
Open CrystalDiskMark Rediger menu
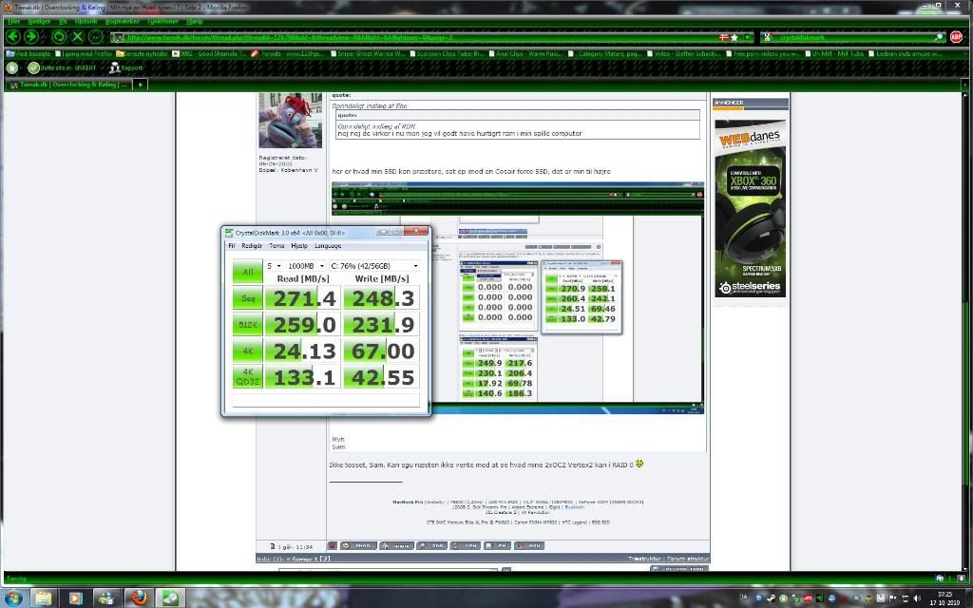[x=251, y=246]
